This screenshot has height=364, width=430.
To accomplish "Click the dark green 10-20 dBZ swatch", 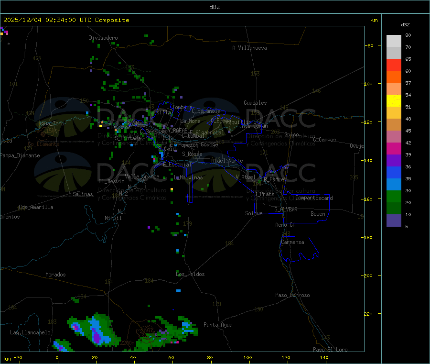I will click(394, 209).
